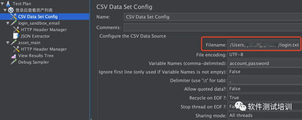
Task: Click the login_sandbox_email sampler pipette icon
Action: [x=13, y=23]
